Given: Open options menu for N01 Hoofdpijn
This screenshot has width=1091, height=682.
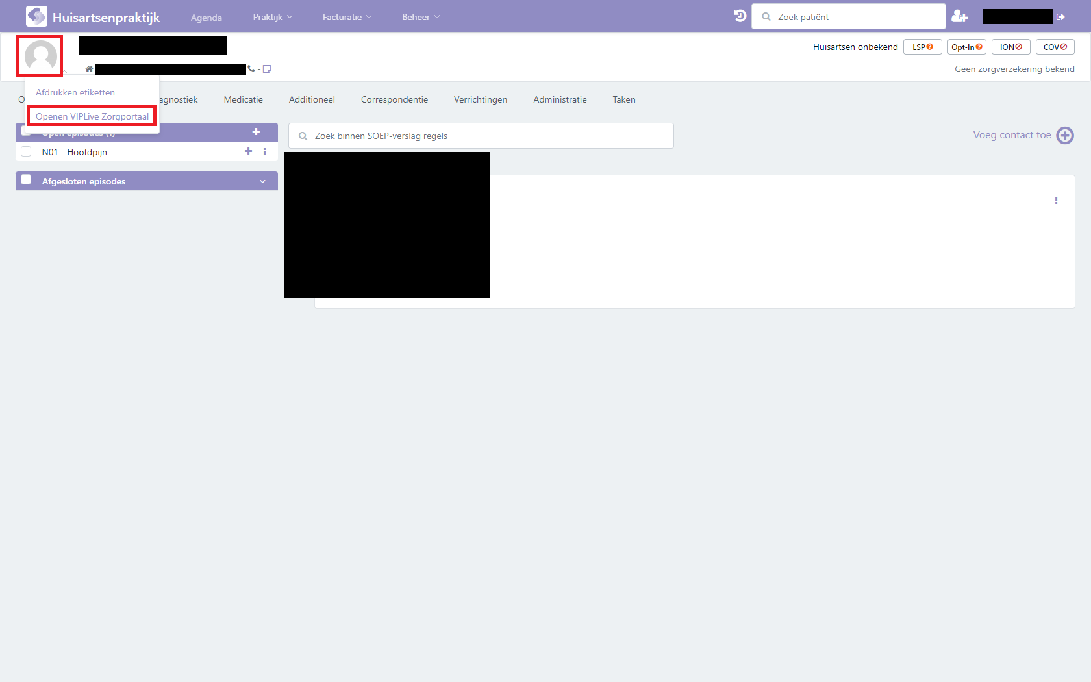Looking at the screenshot, I should tap(264, 152).
